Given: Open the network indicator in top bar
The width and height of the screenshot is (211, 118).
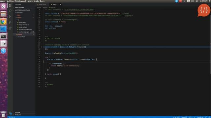Looking at the screenshot, I should point(185,1).
